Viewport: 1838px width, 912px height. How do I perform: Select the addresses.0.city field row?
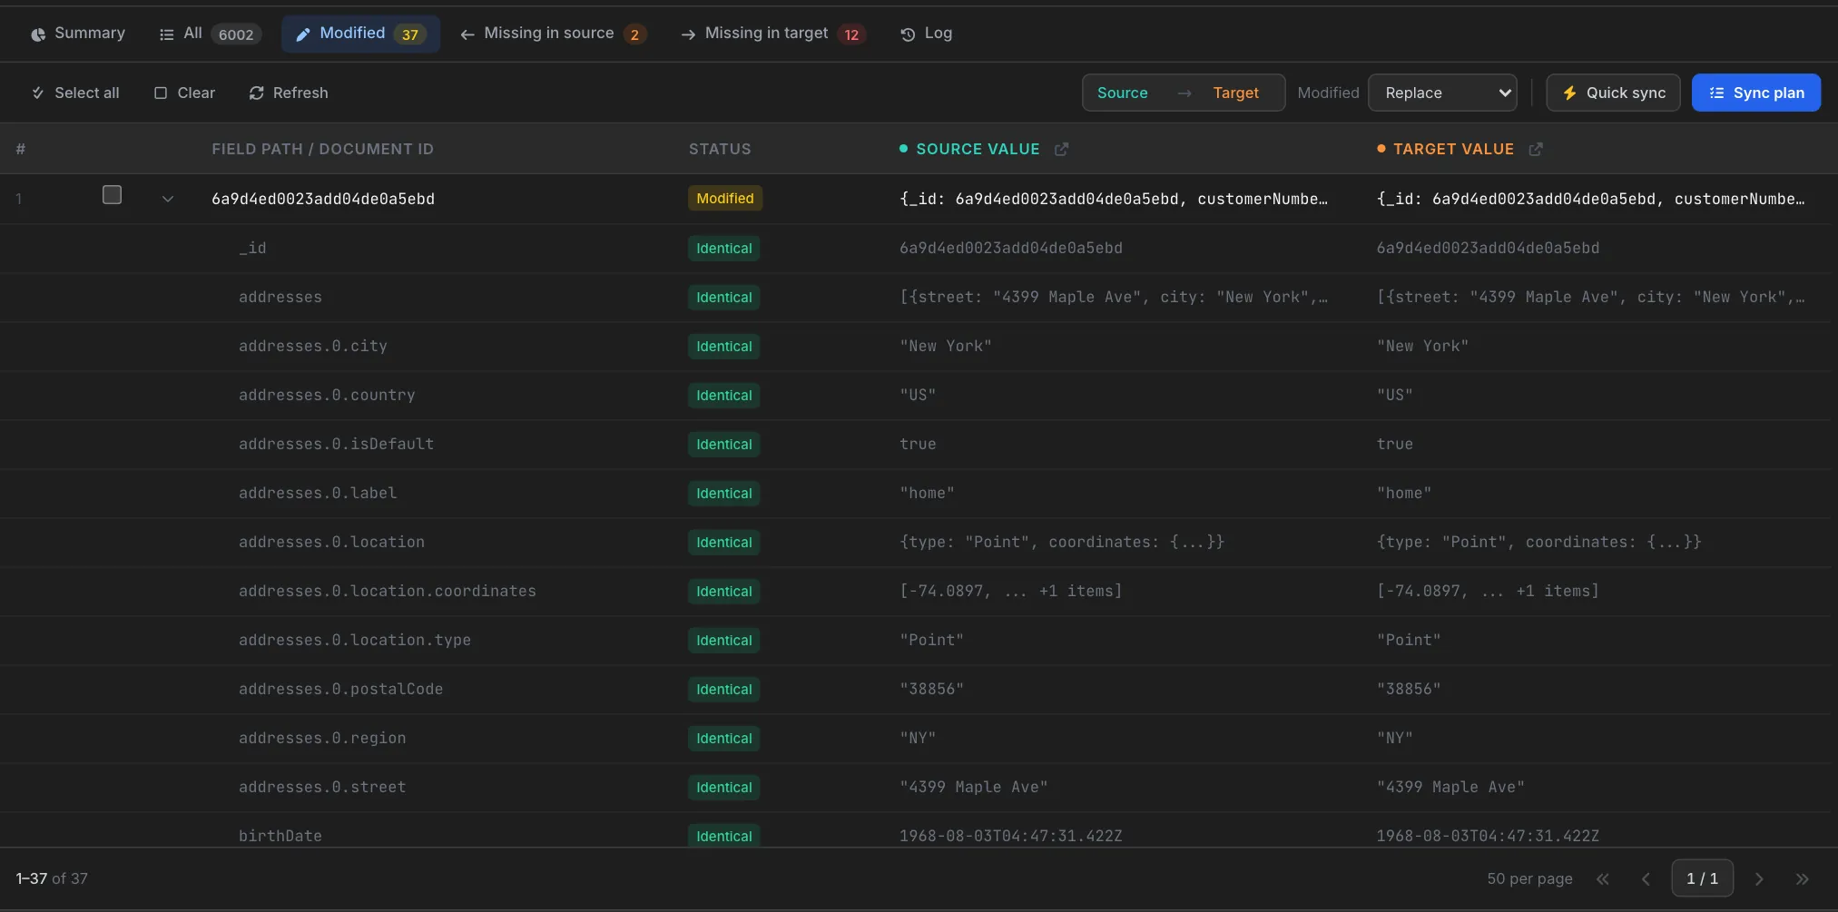(919, 346)
